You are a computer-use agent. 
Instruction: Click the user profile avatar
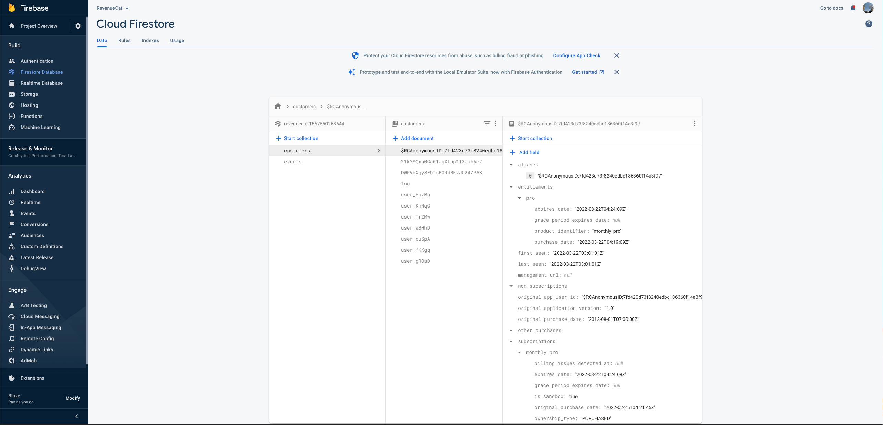[868, 8]
